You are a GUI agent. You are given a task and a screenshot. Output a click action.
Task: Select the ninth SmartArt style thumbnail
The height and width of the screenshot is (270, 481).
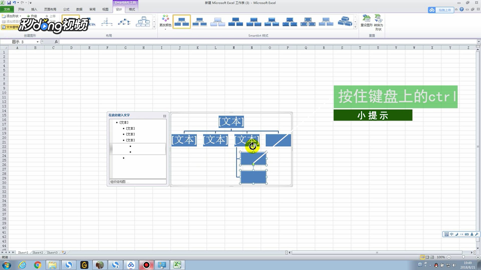coord(326,22)
